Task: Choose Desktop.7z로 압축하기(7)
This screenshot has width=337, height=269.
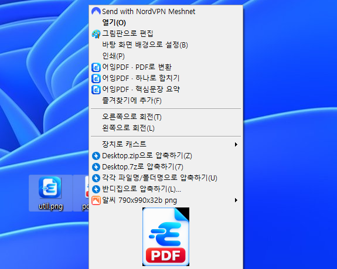Action: point(166,166)
